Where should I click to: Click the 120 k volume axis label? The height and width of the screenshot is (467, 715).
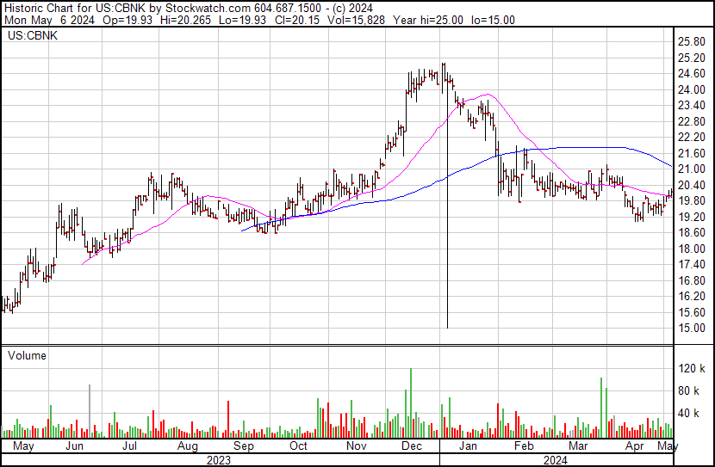tap(692, 368)
